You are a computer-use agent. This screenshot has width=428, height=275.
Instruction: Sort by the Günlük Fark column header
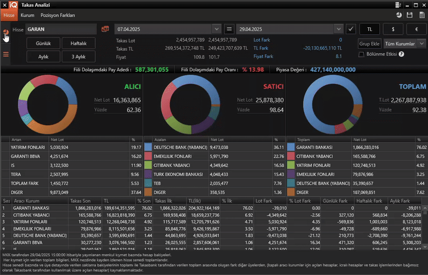(338, 201)
